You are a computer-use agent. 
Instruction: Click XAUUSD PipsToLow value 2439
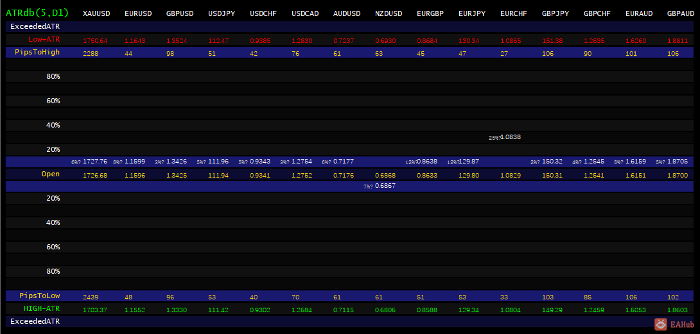91,297
